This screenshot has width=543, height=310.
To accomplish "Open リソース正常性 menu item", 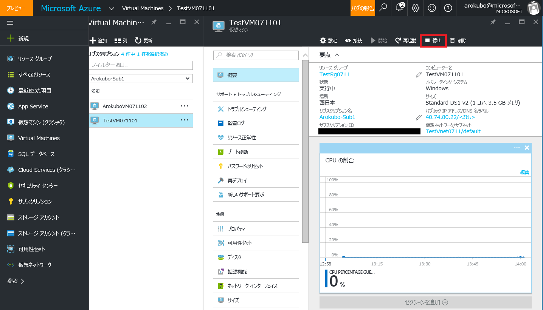I will [x=256, y=137].
